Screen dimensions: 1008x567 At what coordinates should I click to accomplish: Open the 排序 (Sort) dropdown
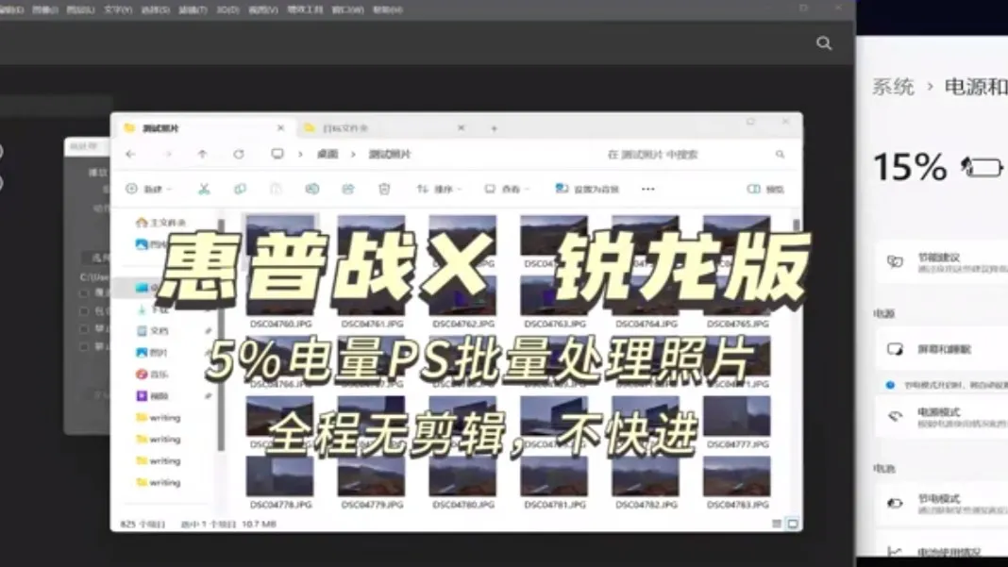[x=439, y=189]
